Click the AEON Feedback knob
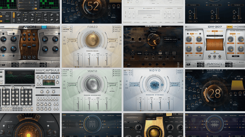This screenshot has width=245, height=137. (13, 39)
